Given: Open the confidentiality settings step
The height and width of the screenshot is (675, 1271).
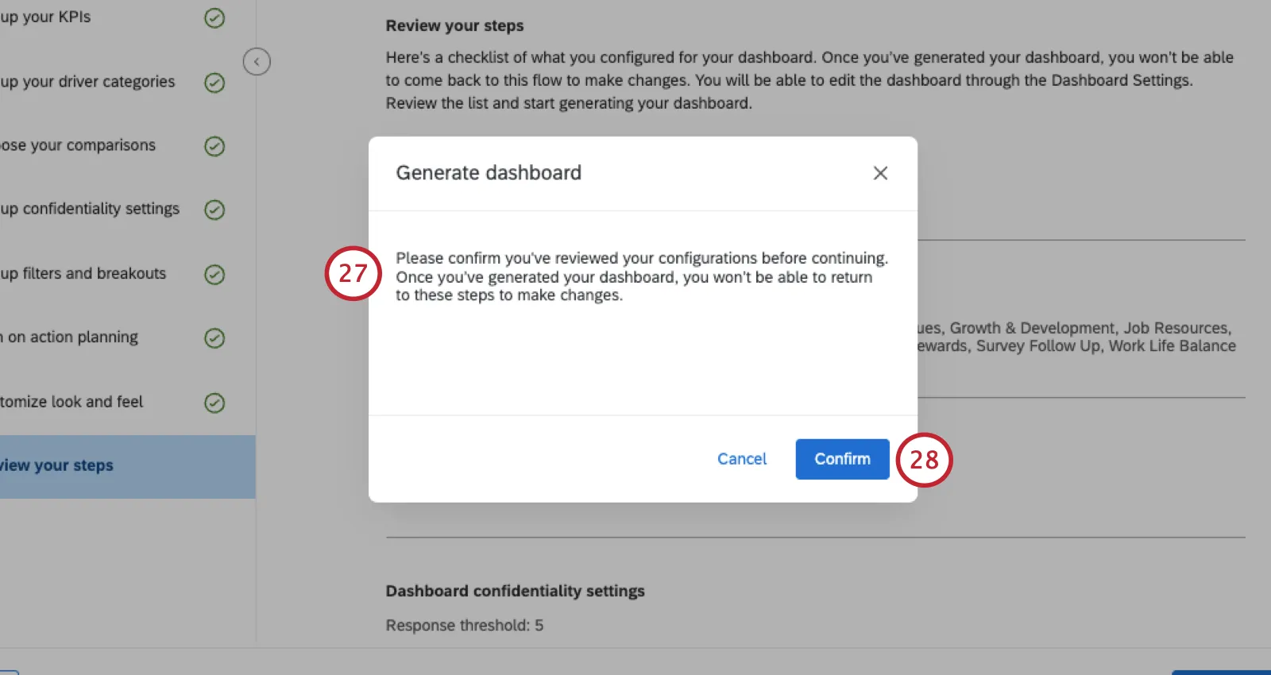Looking at the screenshot, I should 90,209.
